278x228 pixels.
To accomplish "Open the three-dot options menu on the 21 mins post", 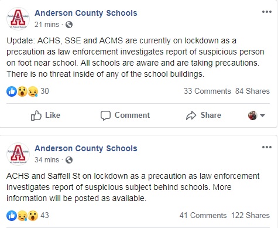I will 267,12.
